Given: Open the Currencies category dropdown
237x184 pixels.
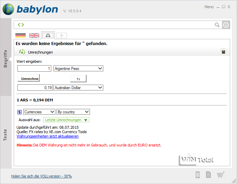Looking at the screenshot, I should coord(39,112).
